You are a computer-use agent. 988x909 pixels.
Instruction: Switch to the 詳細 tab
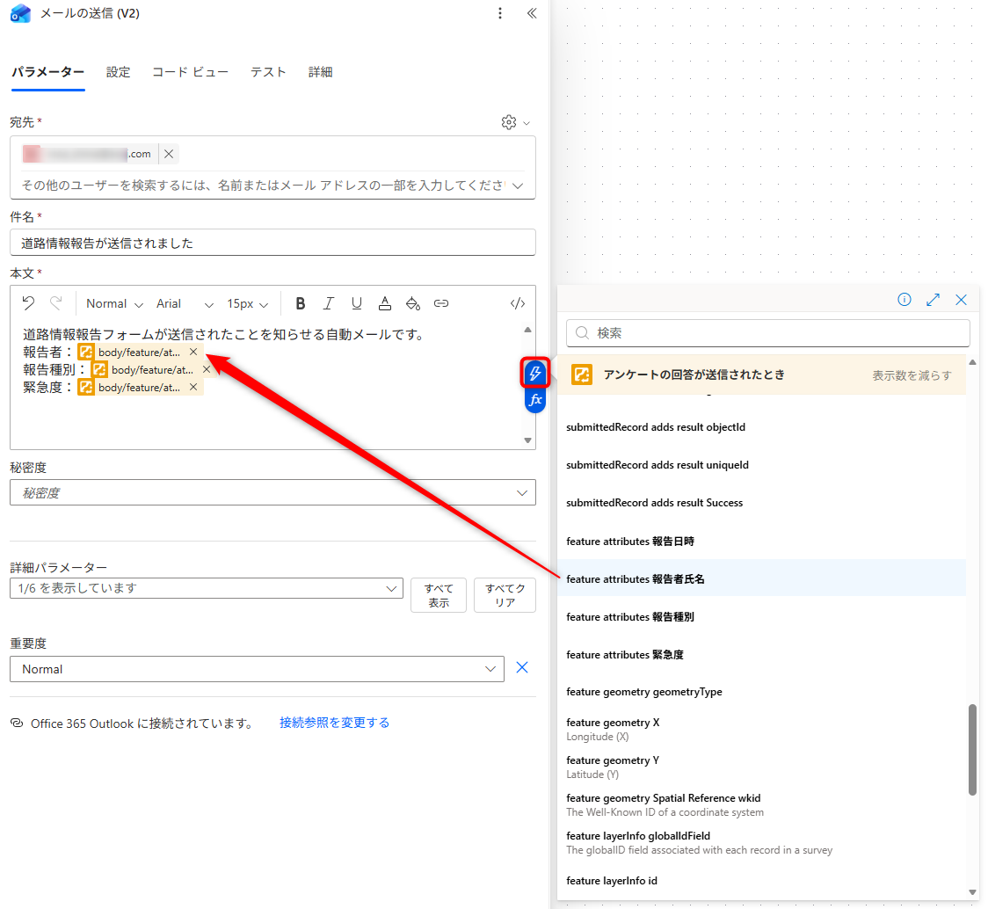320,72
